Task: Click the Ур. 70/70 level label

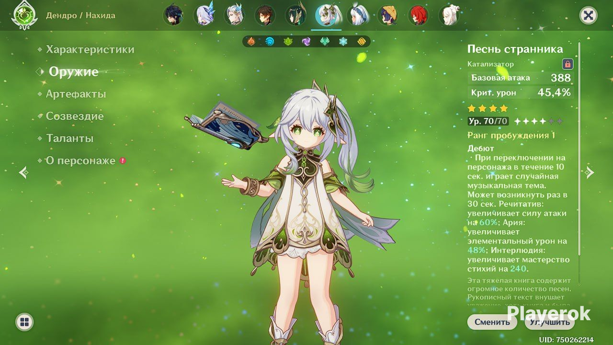Action: (488, 121)
